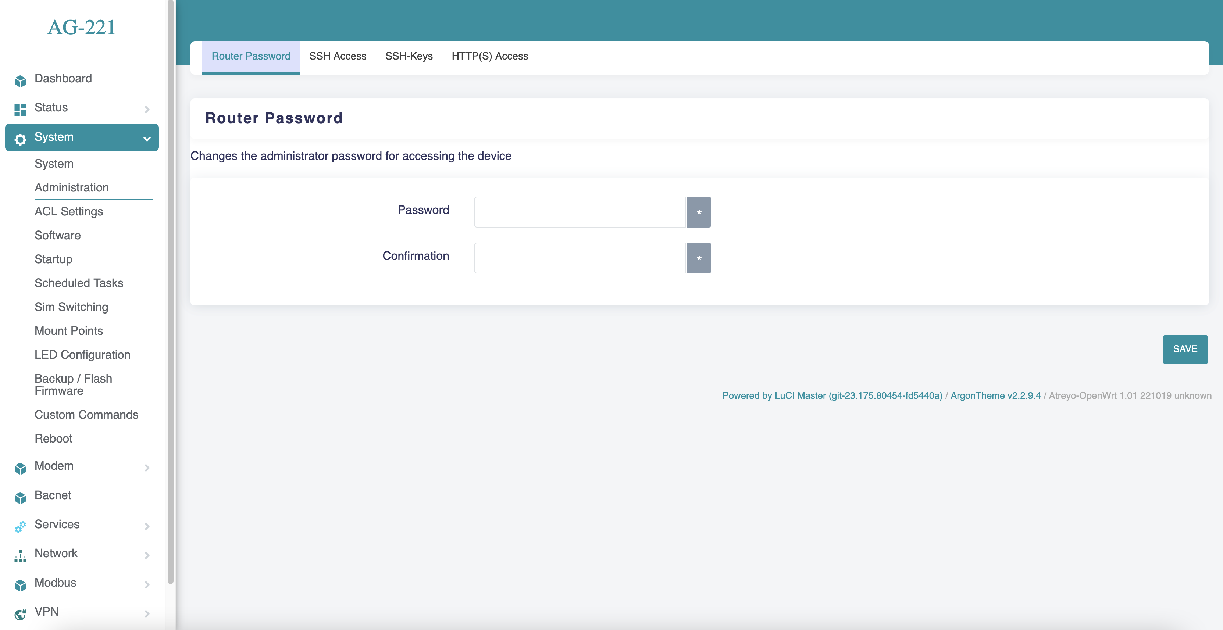
Task: Click the Network topology icon
Action: [x=20, y=556]
